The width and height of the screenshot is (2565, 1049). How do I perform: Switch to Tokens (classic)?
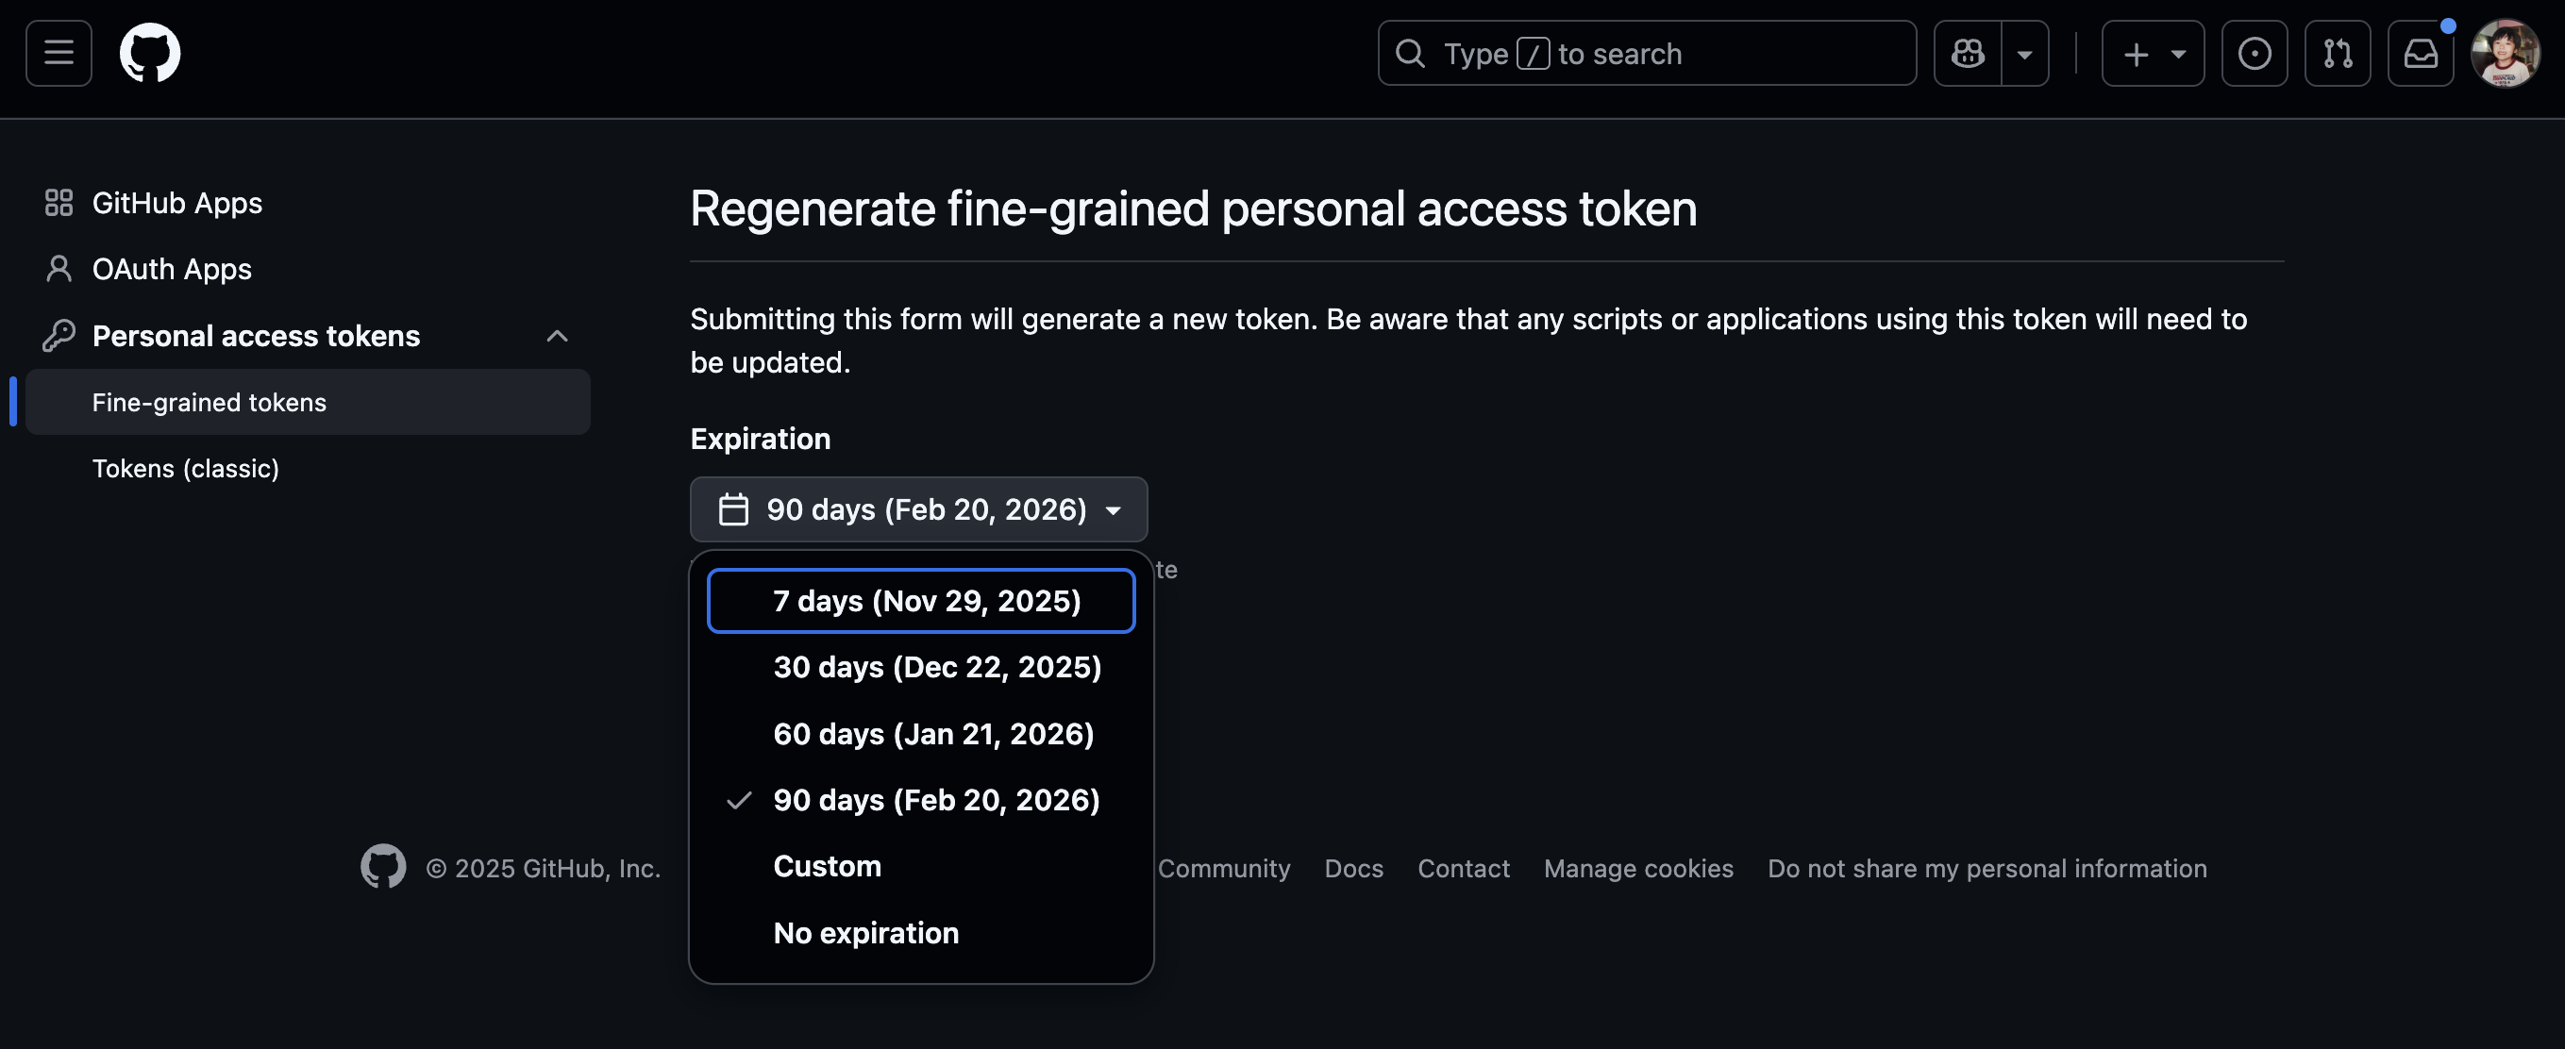[185, 468]
